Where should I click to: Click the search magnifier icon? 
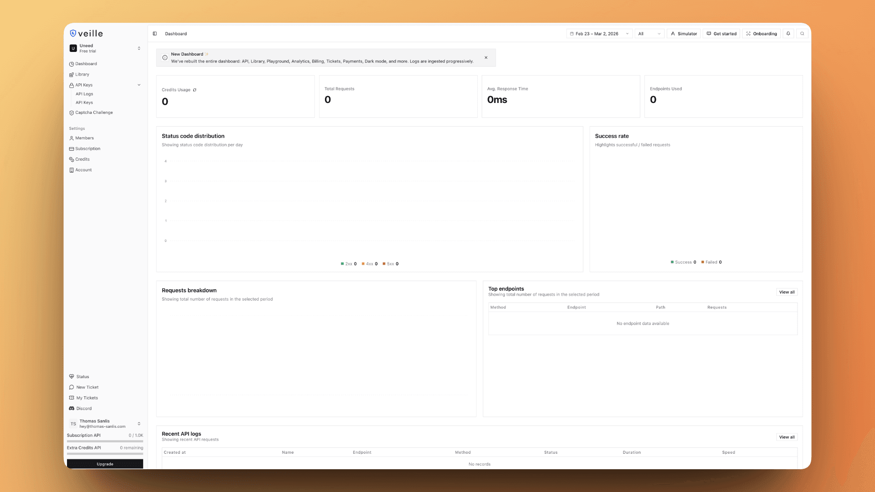(802, 33)
